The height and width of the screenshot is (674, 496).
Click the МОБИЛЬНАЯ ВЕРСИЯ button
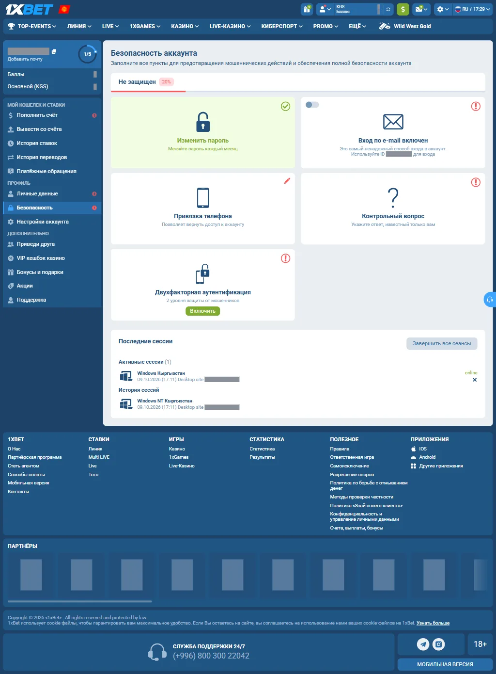coord(445,664)
